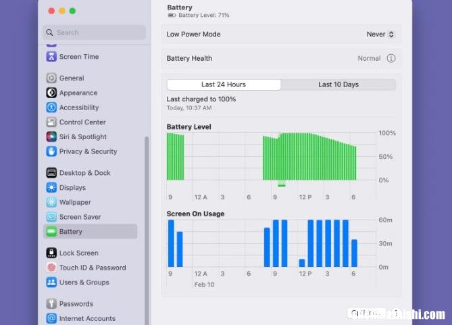Click the Low Power Mode label
452x325 pixels.
[193, 34]
